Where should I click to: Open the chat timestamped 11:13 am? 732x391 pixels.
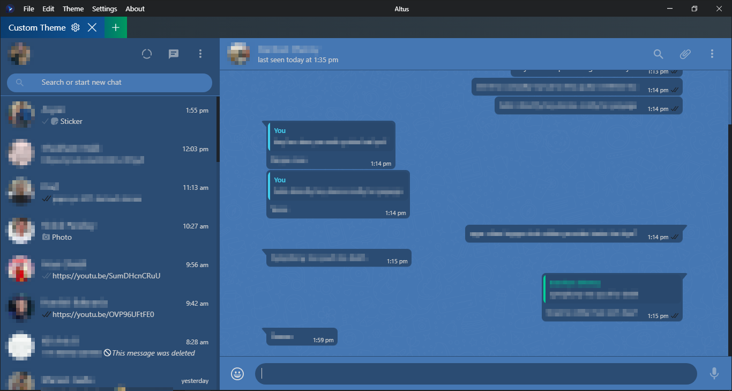pyautogui.click(x=108, y=193)
